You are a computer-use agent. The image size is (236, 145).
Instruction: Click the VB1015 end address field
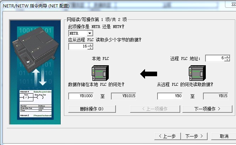click(124, 96)
